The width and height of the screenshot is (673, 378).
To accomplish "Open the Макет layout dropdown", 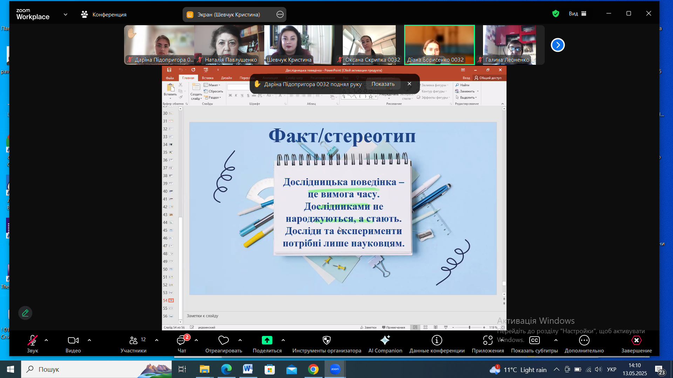I will click(x=212, y=85).
